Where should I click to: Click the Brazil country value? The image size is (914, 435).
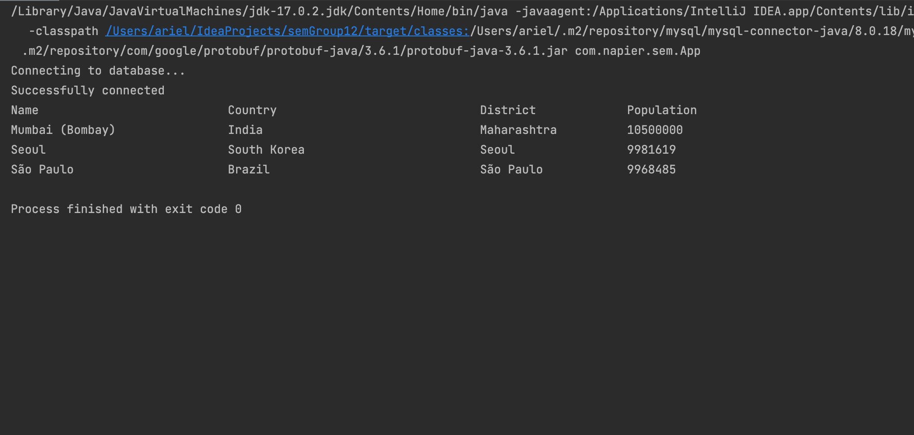249,169
